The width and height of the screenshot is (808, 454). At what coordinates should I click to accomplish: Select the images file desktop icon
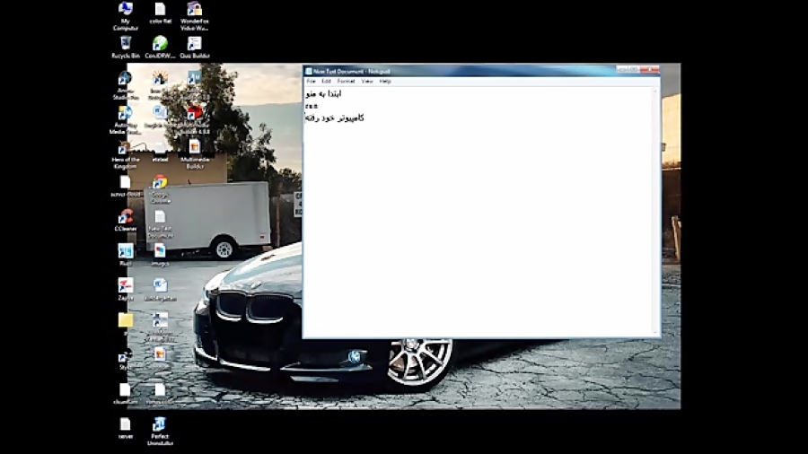(x=160, y=255)
